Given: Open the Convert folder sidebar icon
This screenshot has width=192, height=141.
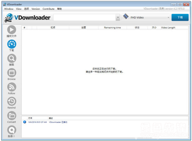Looking at the screenshot, I should [x=12, y=116].
